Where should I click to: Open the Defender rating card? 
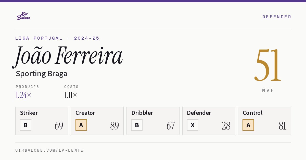coord(209,121)
